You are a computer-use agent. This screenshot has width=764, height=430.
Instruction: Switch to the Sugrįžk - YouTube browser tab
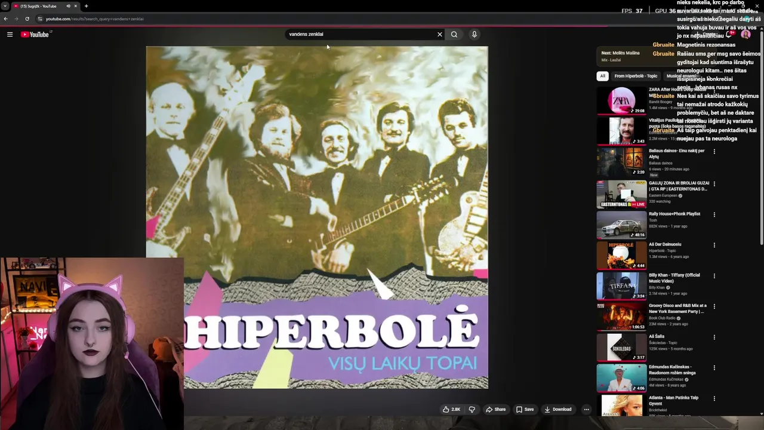(42, 6)
